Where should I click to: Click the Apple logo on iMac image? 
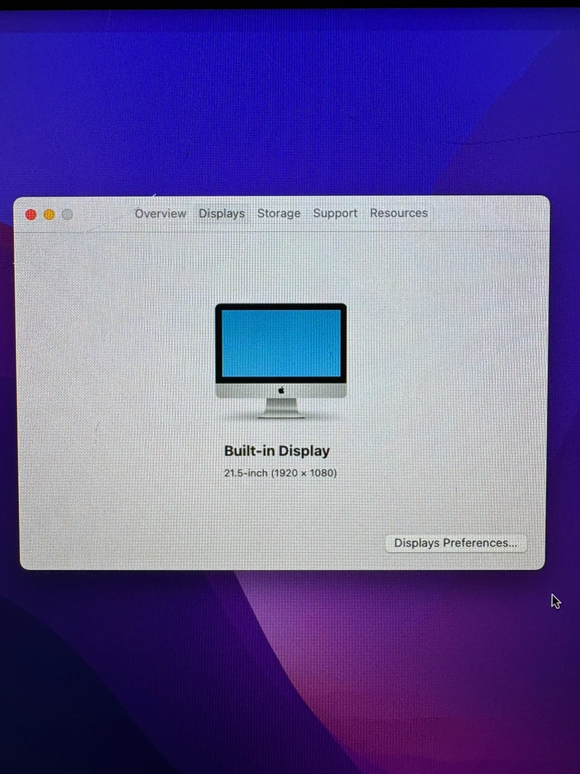[281, 390]
